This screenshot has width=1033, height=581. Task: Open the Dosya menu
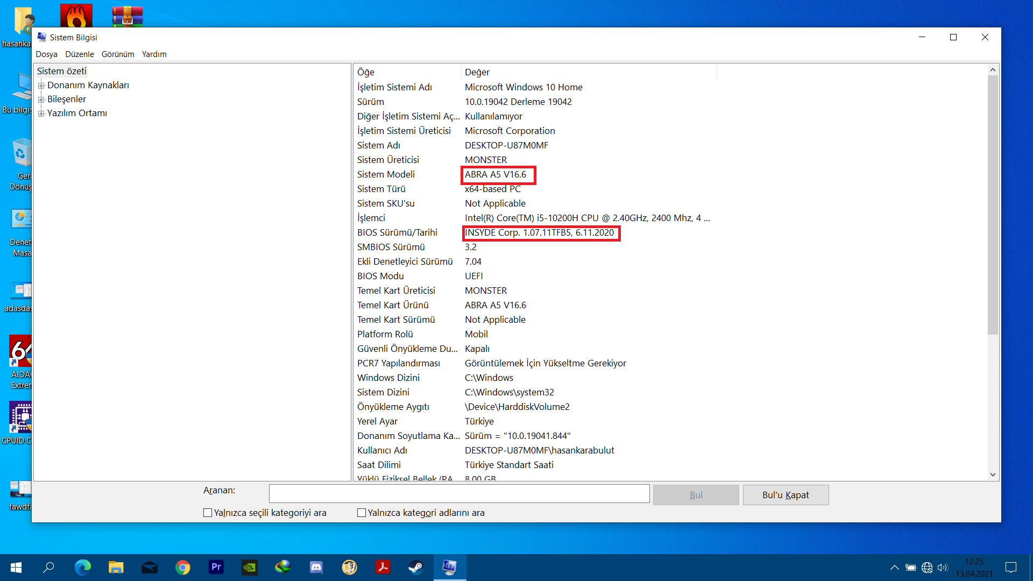pyautogui.click(x=46, y=54)
